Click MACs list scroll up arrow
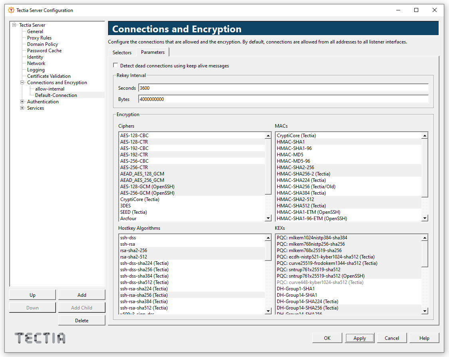The width and height of the screenshot is (449, 357). 425,136
